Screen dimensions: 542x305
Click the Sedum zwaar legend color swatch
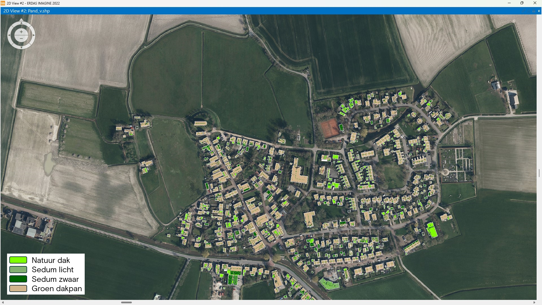tap(18, 279)
